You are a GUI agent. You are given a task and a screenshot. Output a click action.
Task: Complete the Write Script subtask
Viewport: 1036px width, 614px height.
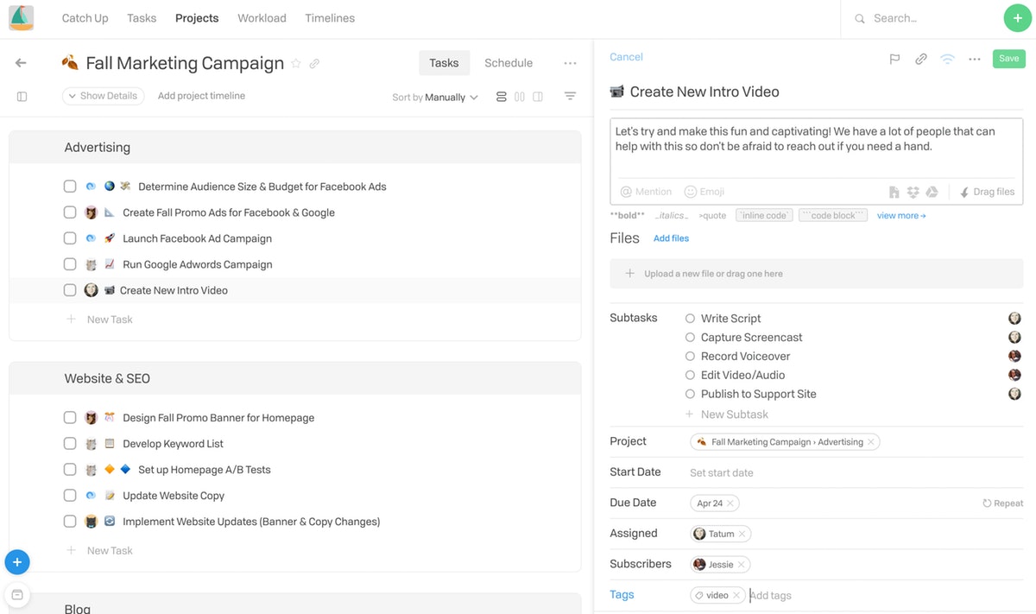tap(690, 319)
